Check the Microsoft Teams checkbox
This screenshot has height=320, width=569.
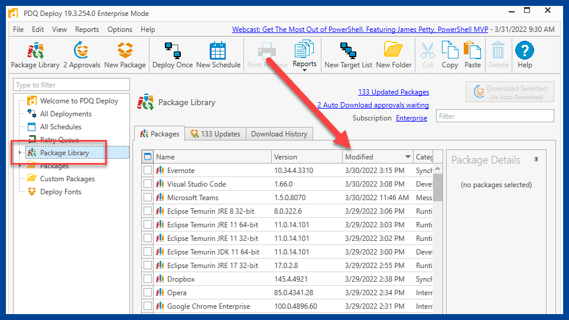[x=147, y=197]
